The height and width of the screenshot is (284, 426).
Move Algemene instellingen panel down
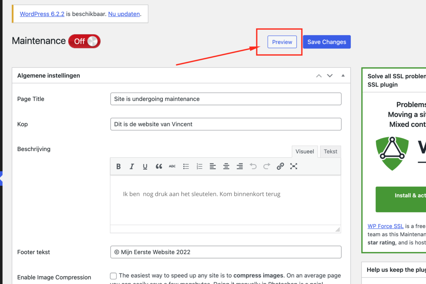330,76
